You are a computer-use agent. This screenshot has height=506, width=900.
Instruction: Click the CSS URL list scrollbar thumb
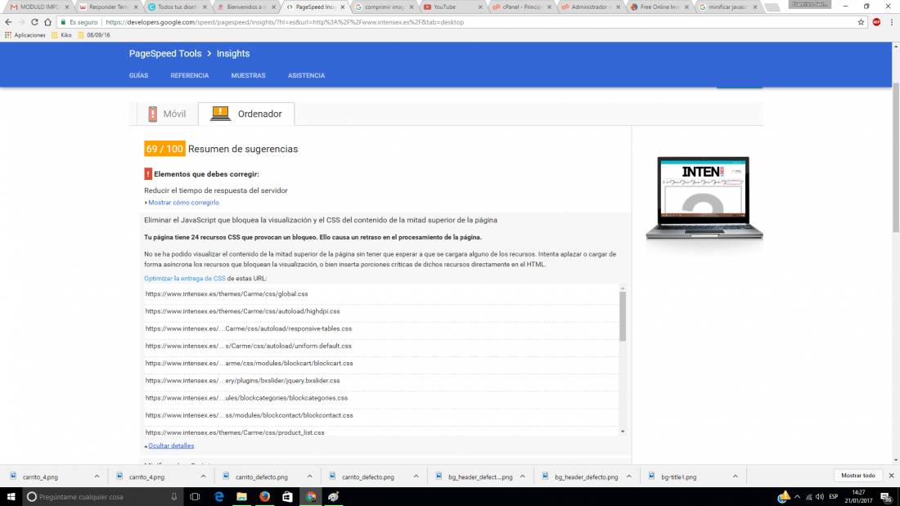(622, 316)
